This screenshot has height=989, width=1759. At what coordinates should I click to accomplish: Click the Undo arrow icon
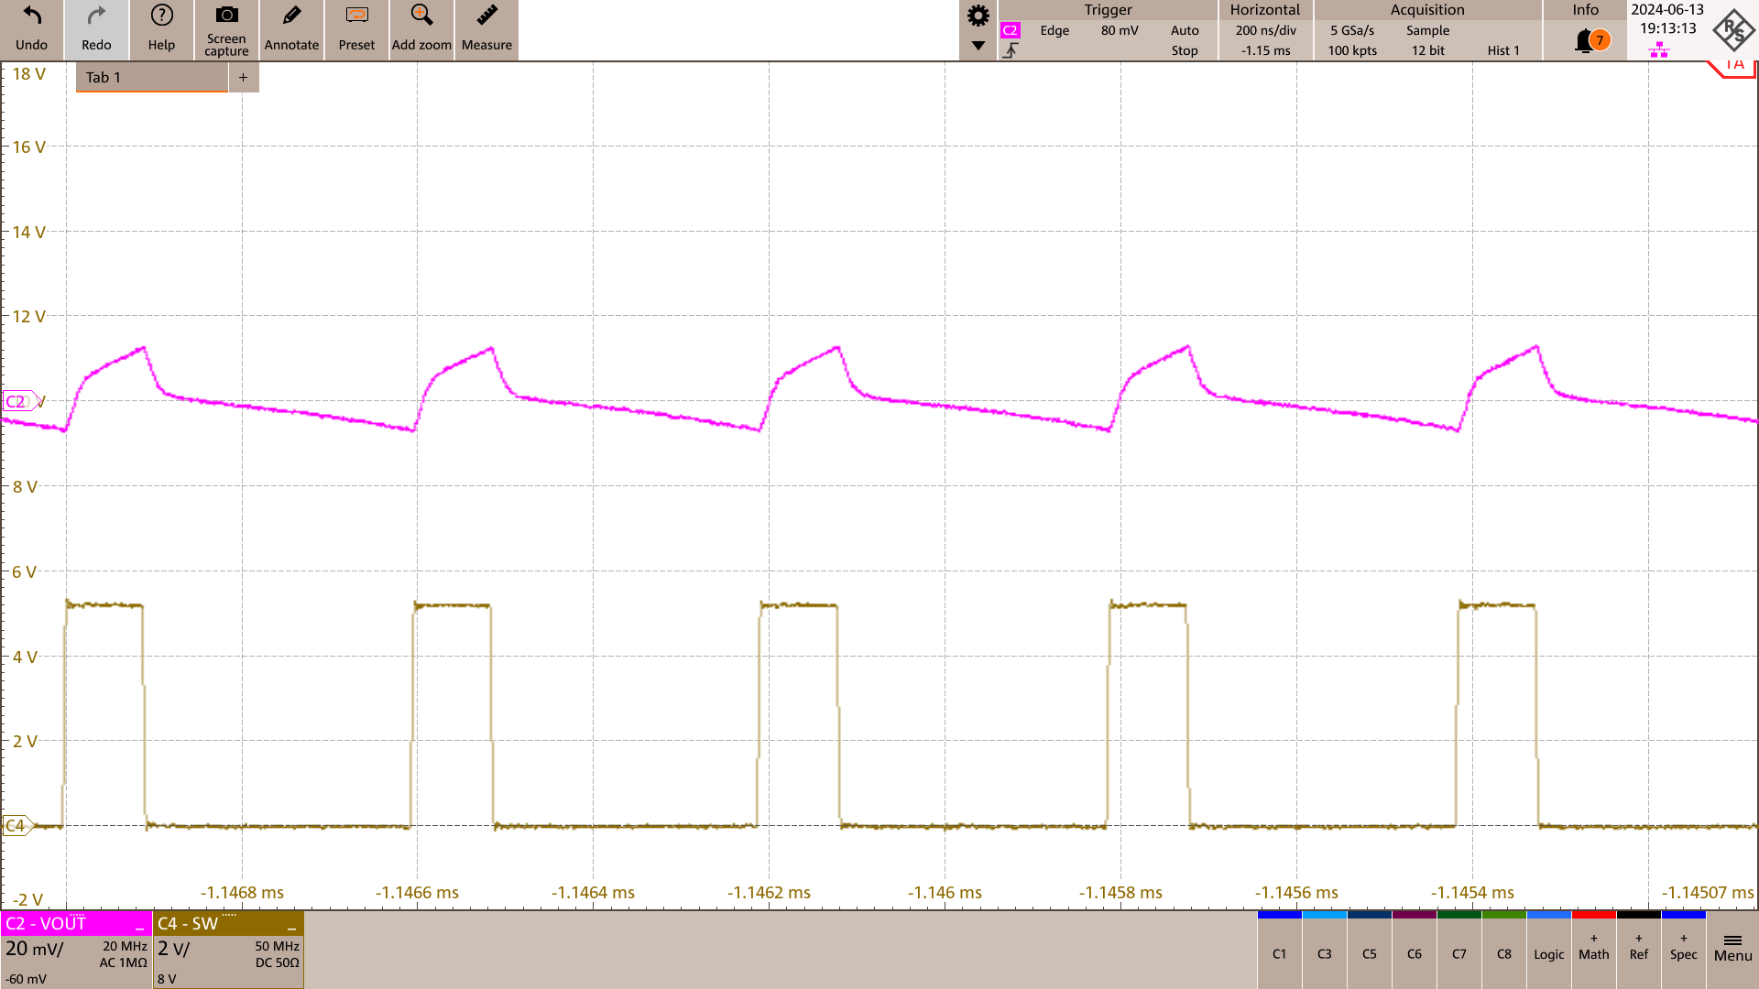pos(31,16)
